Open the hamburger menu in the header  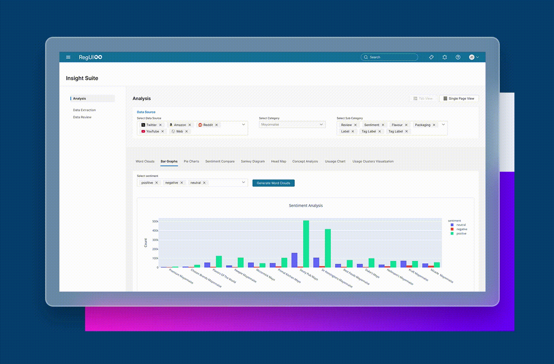[68, 57]
